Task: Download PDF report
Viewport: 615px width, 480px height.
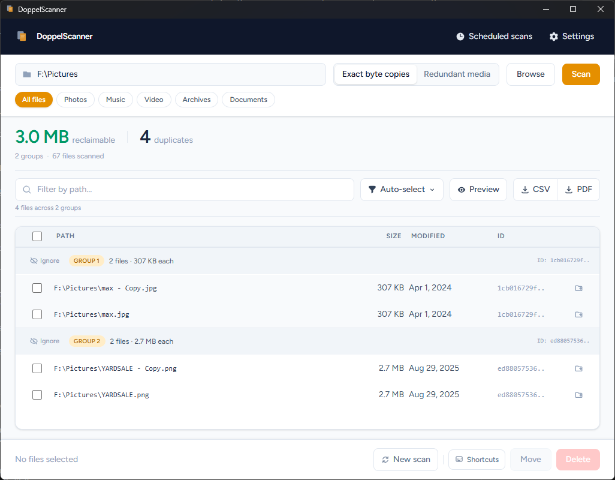Action: [x=578, y=190]
